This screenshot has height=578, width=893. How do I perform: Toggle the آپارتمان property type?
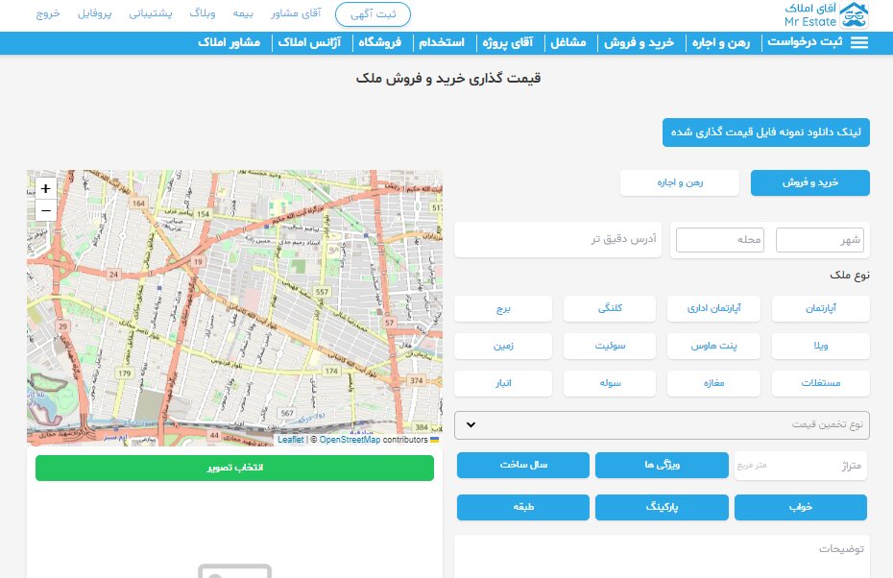click(821, 308)
